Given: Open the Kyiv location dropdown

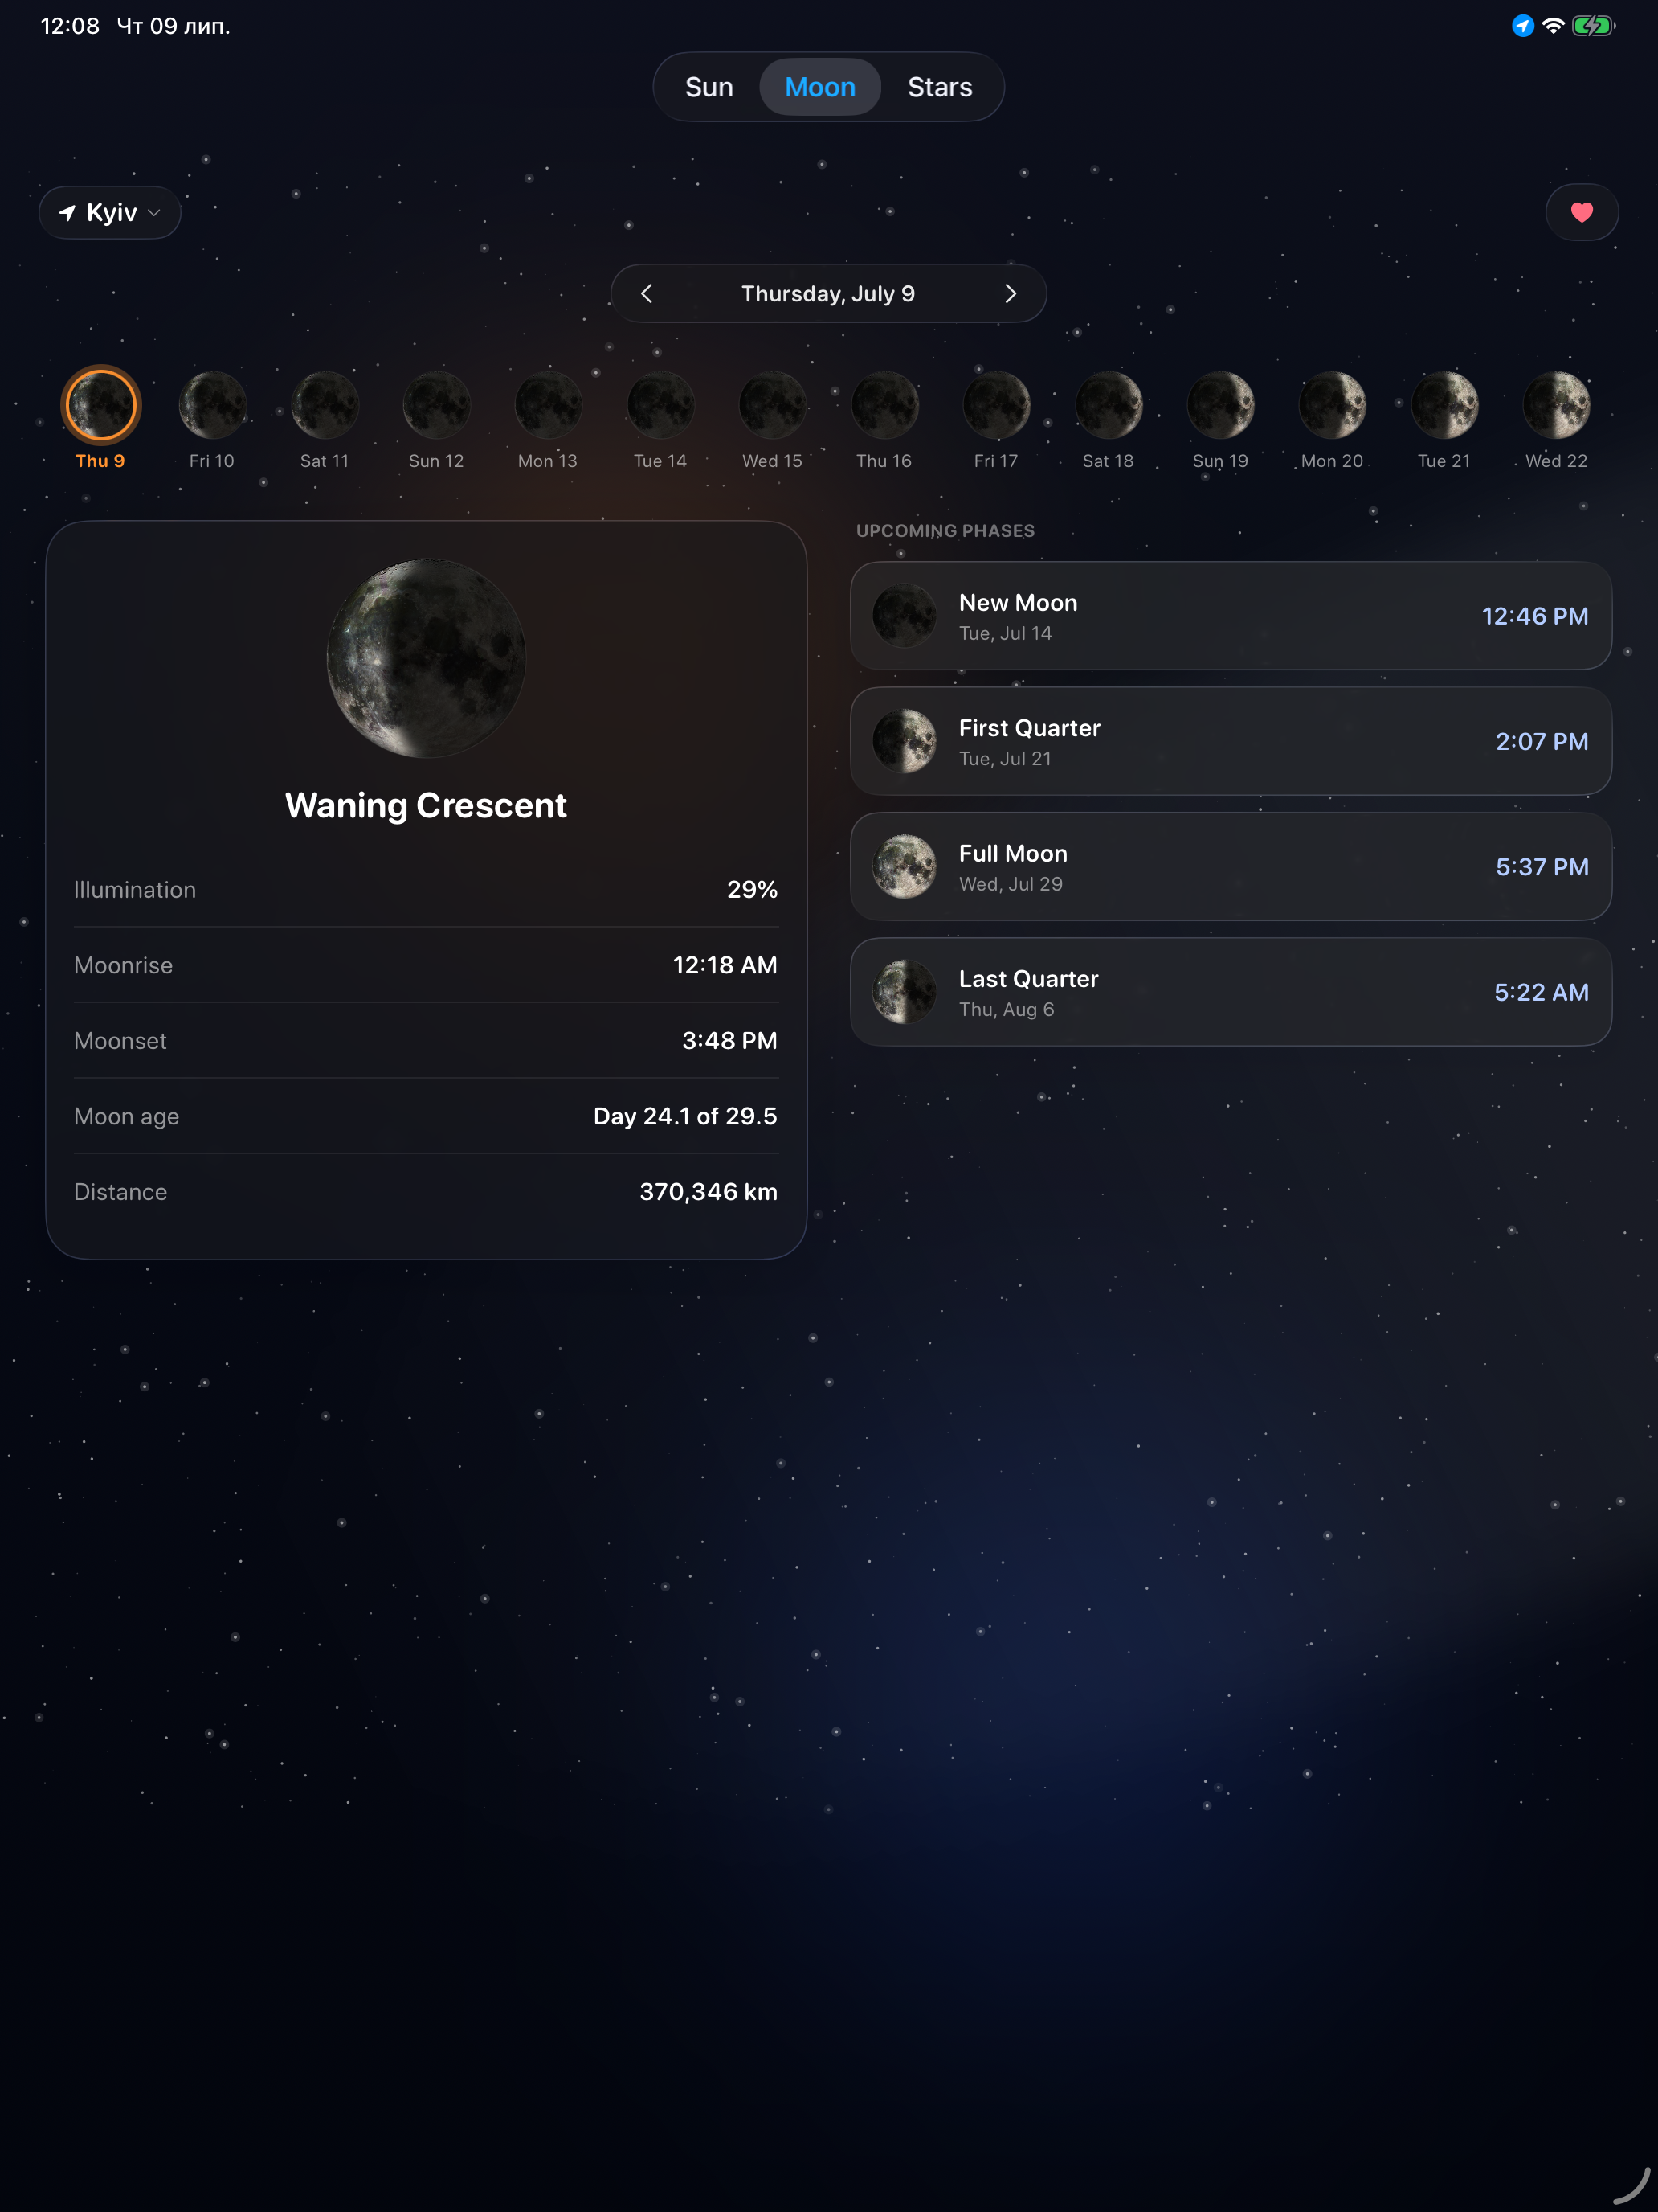Looking at the screenshot, I should (x=110, y=212).
